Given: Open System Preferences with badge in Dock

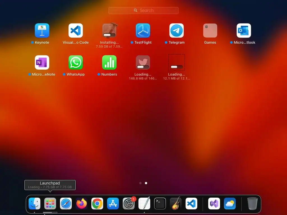Looking at the screenshot, I should tap(129, 204).
